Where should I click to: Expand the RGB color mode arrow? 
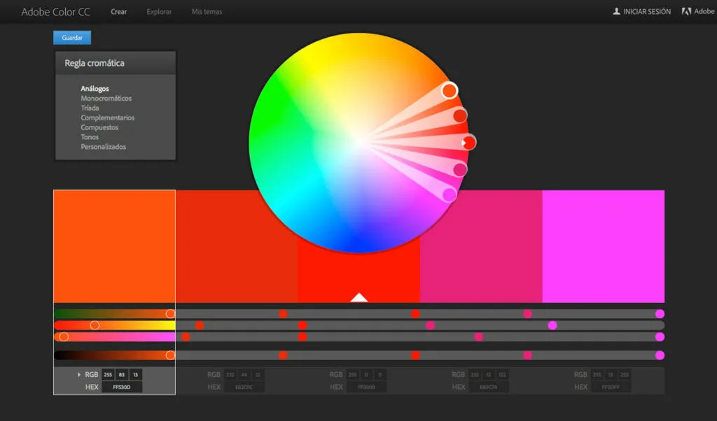(x=79, y=375)
